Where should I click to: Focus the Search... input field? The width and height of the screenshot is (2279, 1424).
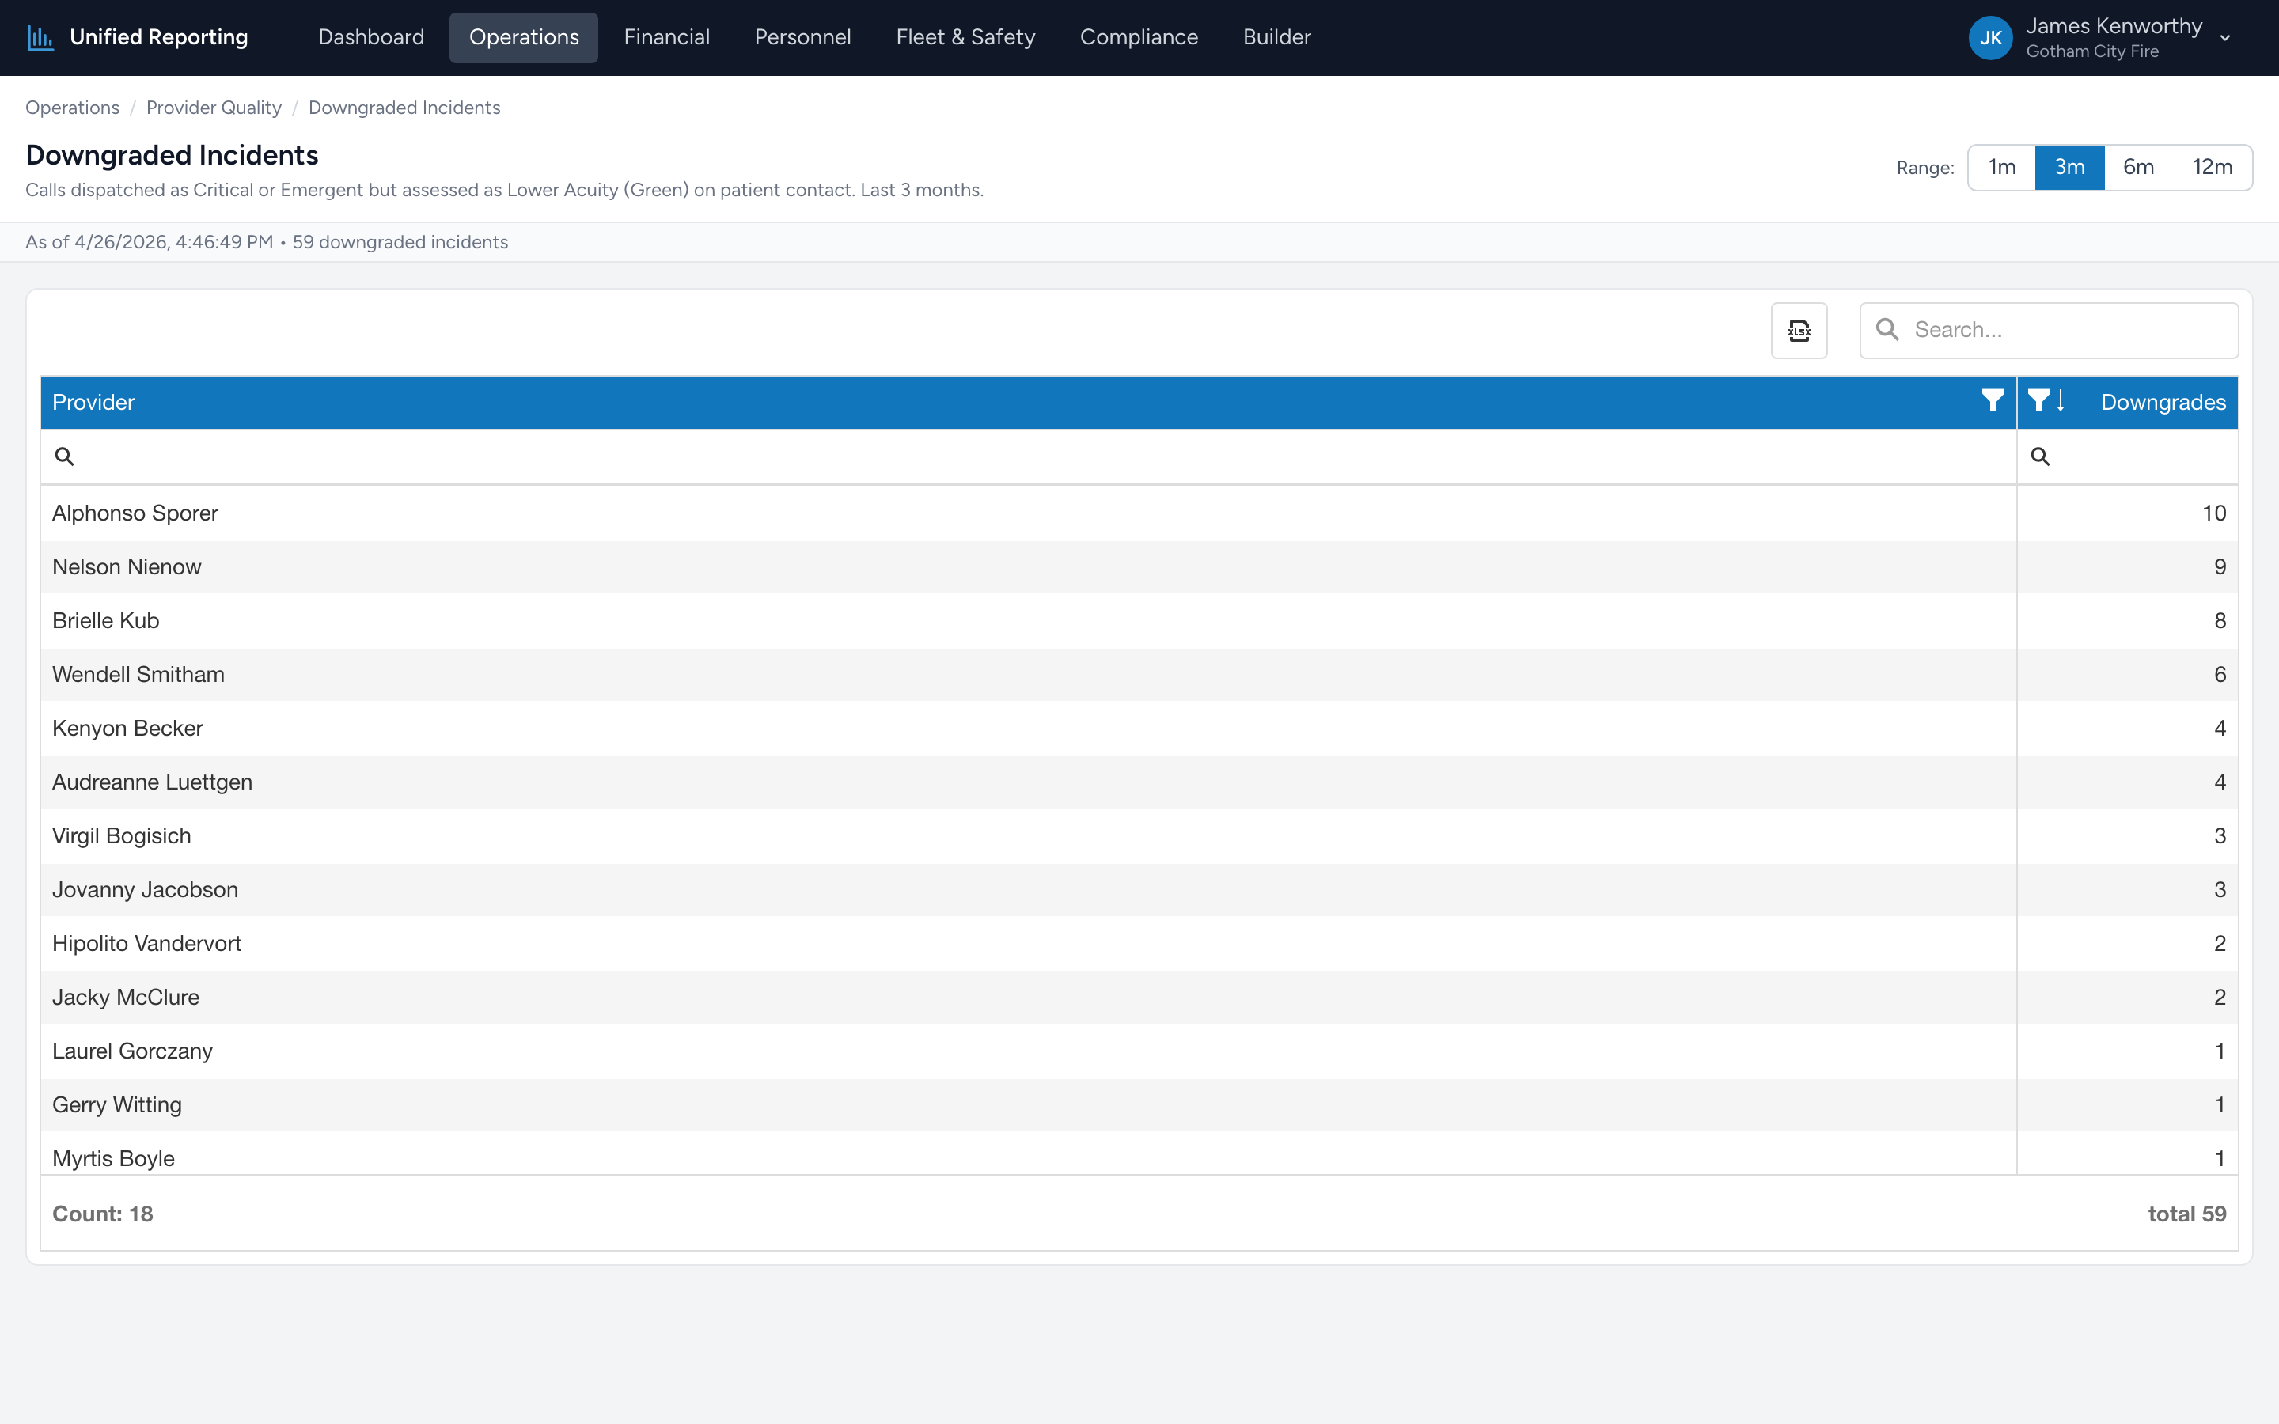tap(2048, 331)
